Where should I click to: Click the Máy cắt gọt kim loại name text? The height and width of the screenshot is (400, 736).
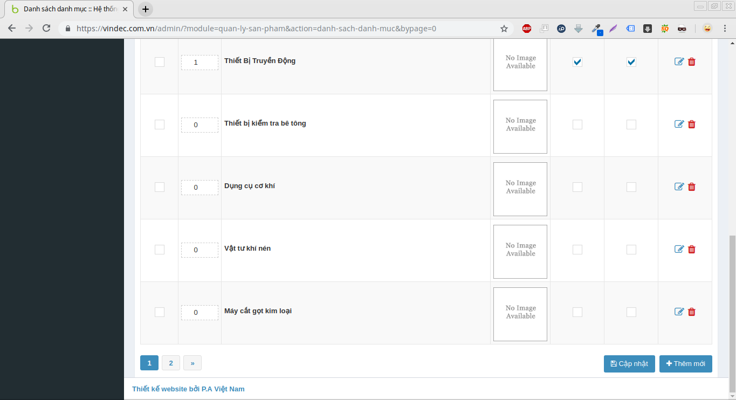pyautogui.click(x=258, y=311)
